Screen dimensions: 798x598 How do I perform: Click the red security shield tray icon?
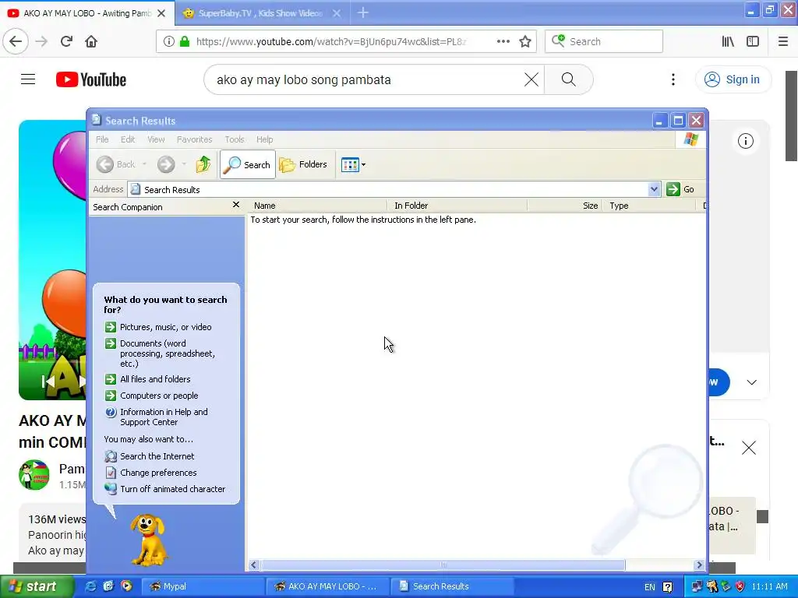740,586
